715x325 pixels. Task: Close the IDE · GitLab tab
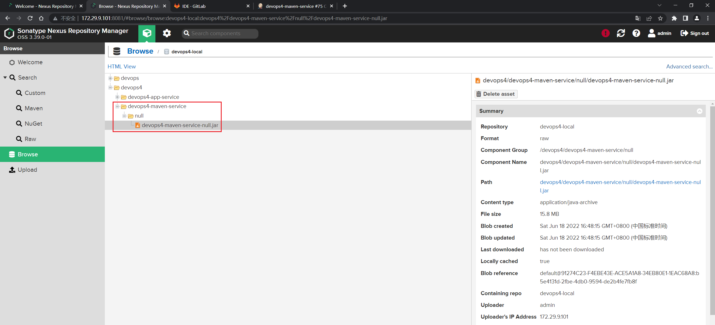pyautogui.click(x=248, y=6)
